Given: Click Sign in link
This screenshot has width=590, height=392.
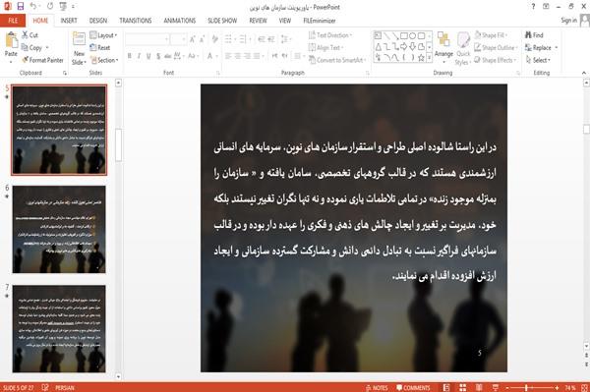Looking at the screenshot, I should point(568,21).
